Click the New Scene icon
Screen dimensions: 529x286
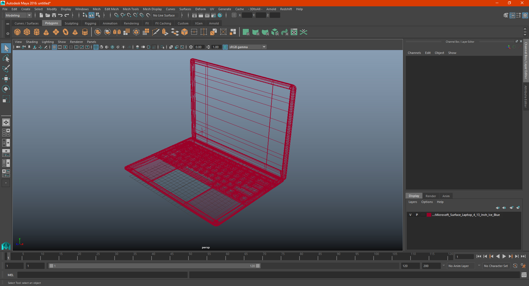tap(41, 15)
